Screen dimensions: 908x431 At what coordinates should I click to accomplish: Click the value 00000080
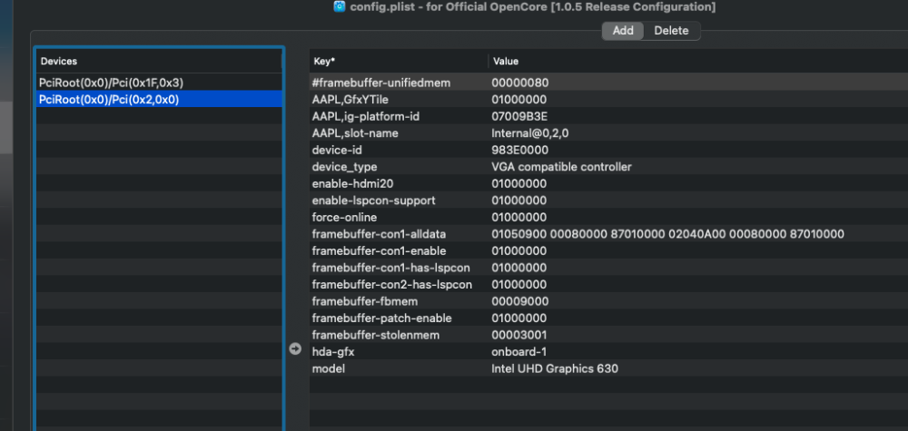pos(520,83)
